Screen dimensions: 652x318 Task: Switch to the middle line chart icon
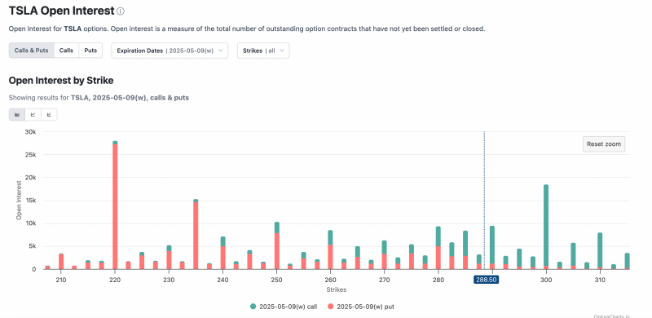(33, 114)
